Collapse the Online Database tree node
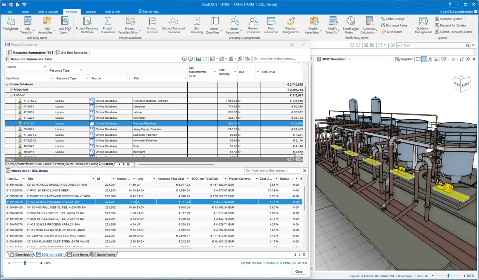Image resolution: width=479 pixels, height=280 pixels. (x=7, y=84)
